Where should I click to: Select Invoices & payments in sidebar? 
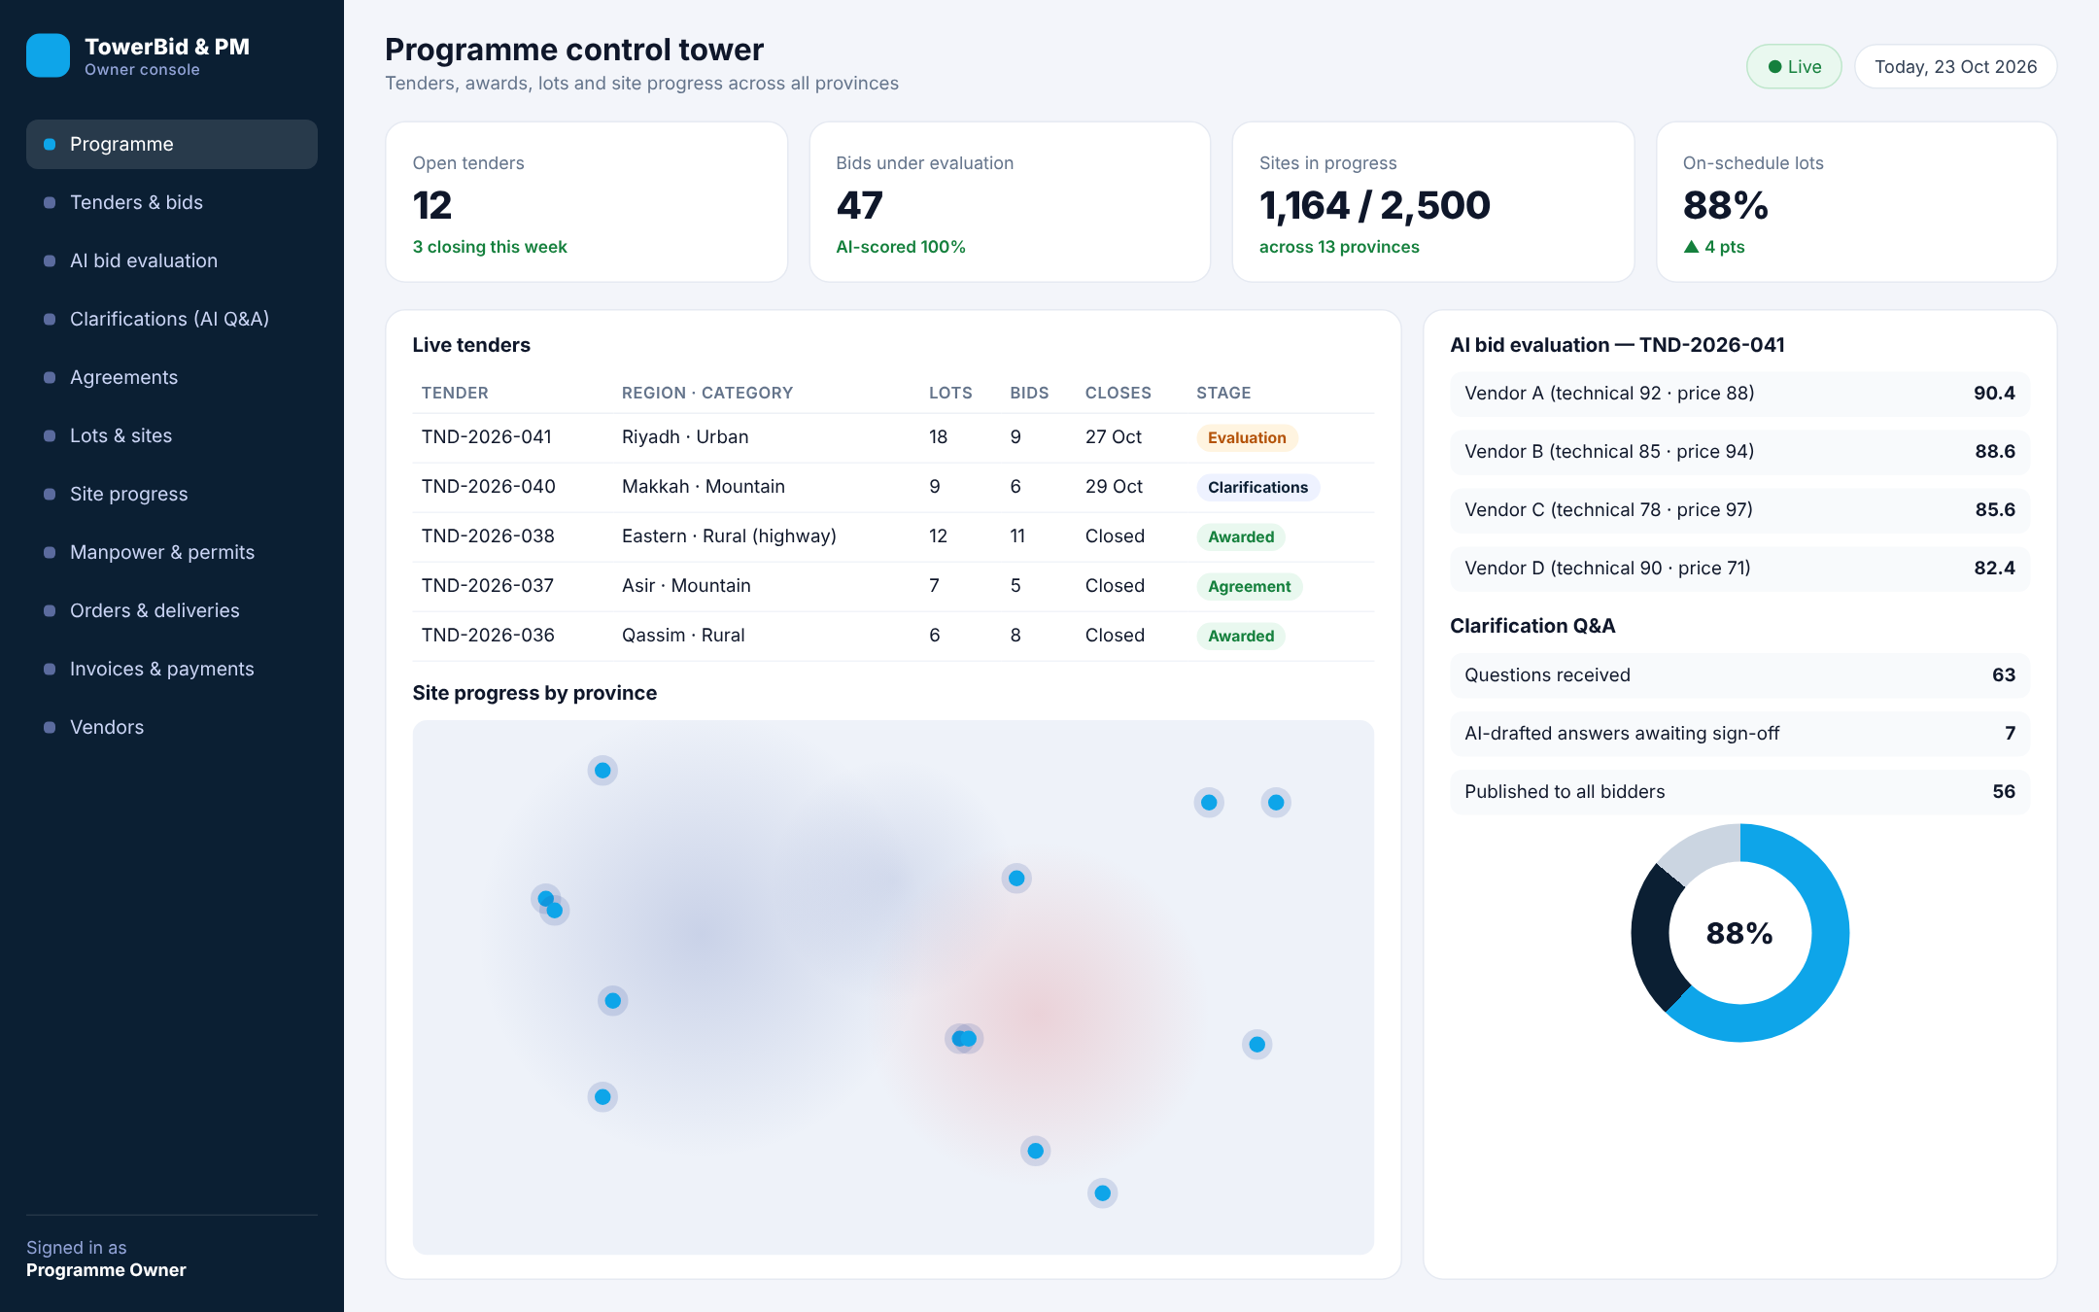coord(172,669)
